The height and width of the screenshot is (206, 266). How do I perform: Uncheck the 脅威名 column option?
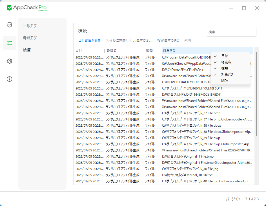[x=226, y=62]
